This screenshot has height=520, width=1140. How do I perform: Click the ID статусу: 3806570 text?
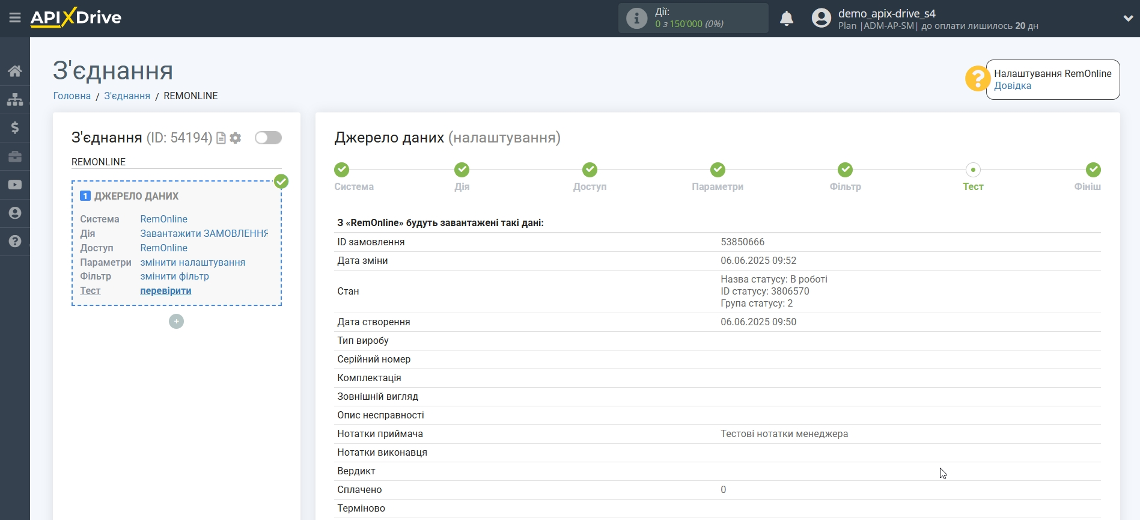coord(765,291)
